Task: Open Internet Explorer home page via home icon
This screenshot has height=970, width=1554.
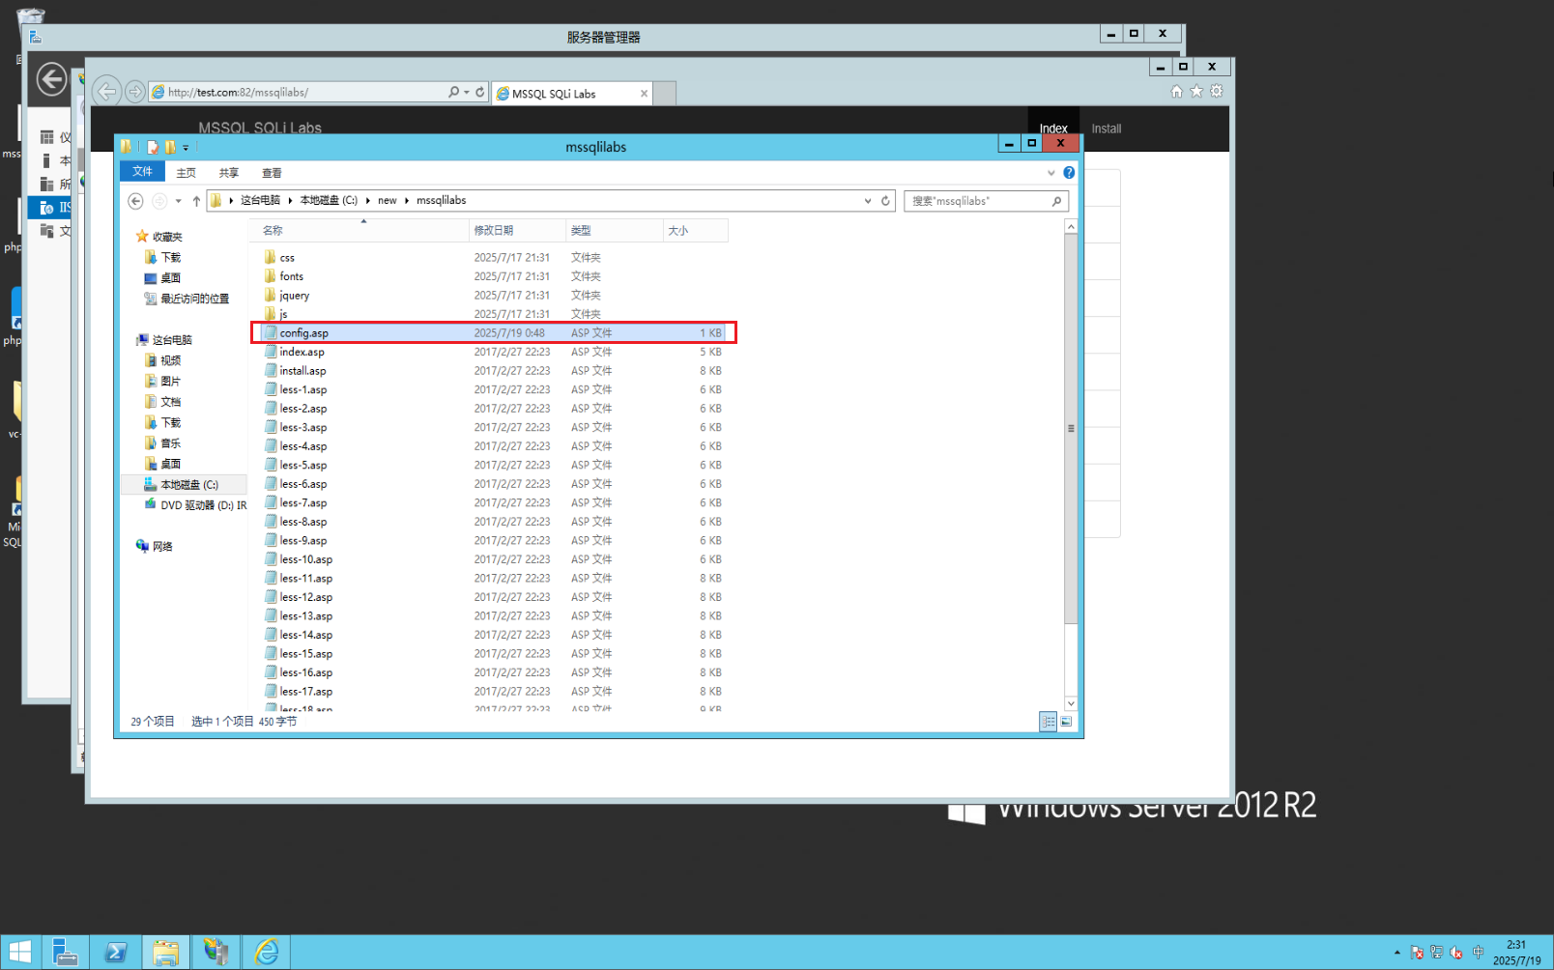Action: coord(1176,91)
